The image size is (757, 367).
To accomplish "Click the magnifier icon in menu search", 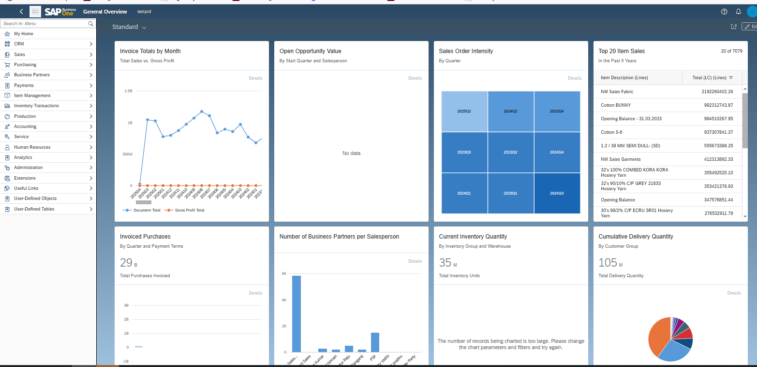I will click(91, 24).
